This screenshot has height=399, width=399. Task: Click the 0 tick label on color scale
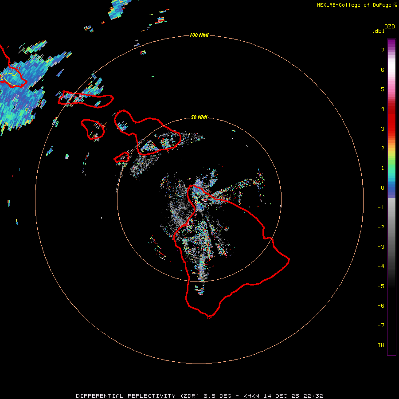(383, 188)
